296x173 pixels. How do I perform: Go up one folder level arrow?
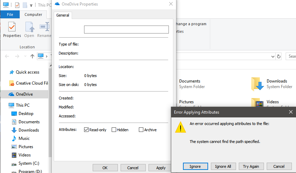32,56
